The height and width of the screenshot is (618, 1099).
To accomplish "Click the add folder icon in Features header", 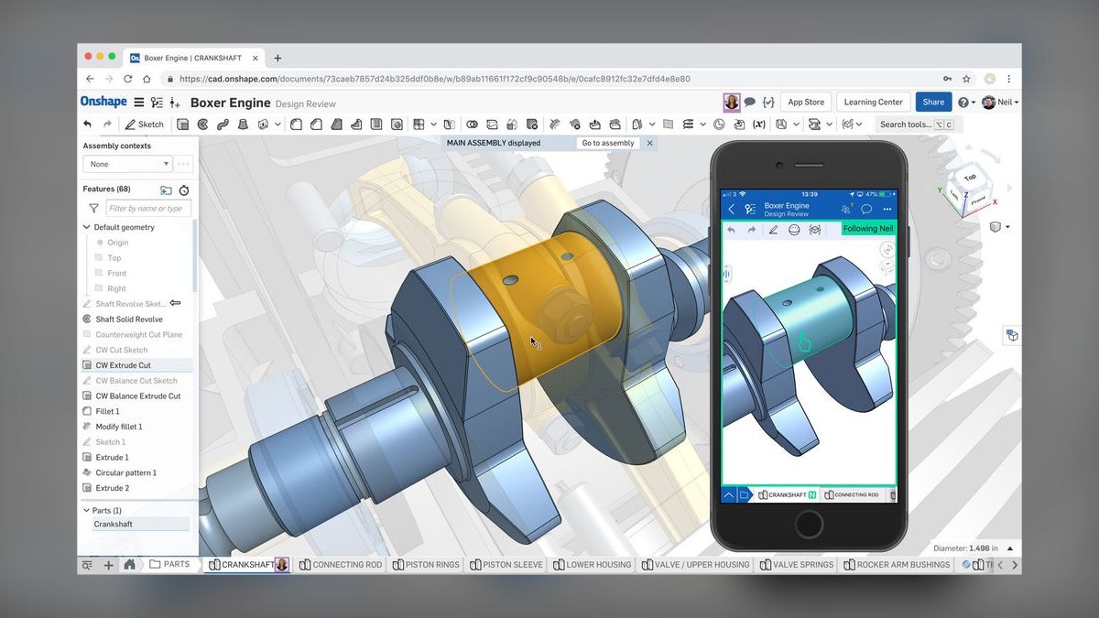I will point(166,190).
